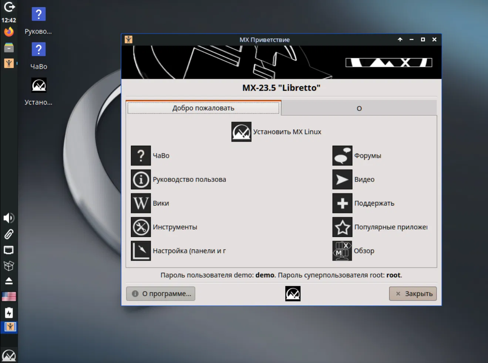Click the package updater box icon
The width and height of the screenshot is (488, 363).
click(9, 265)
